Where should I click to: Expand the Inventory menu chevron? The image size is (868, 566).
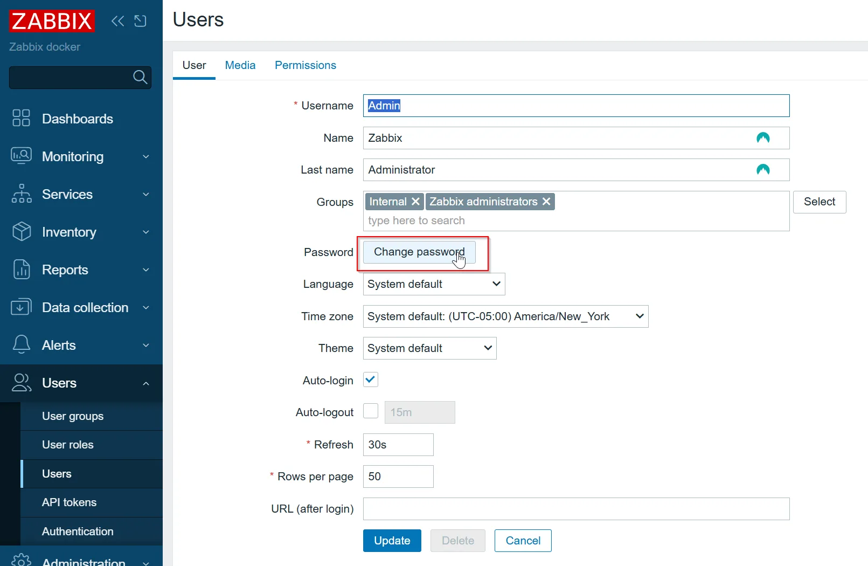point(146,232)
